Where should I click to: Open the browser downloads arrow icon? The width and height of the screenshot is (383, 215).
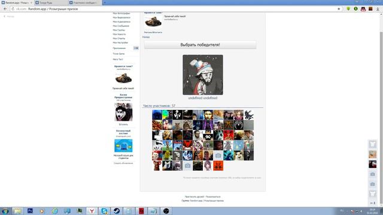pyautogui.click(x=378, y=9)
